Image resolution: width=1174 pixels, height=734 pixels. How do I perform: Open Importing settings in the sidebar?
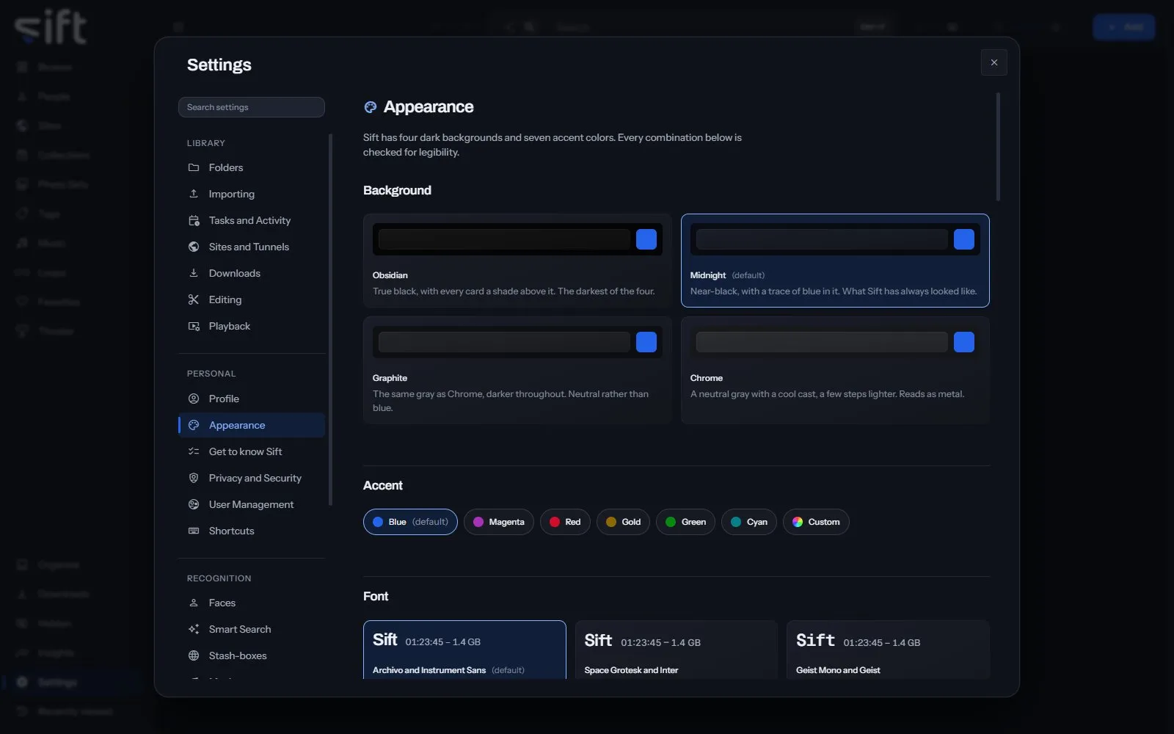(252, 194)
